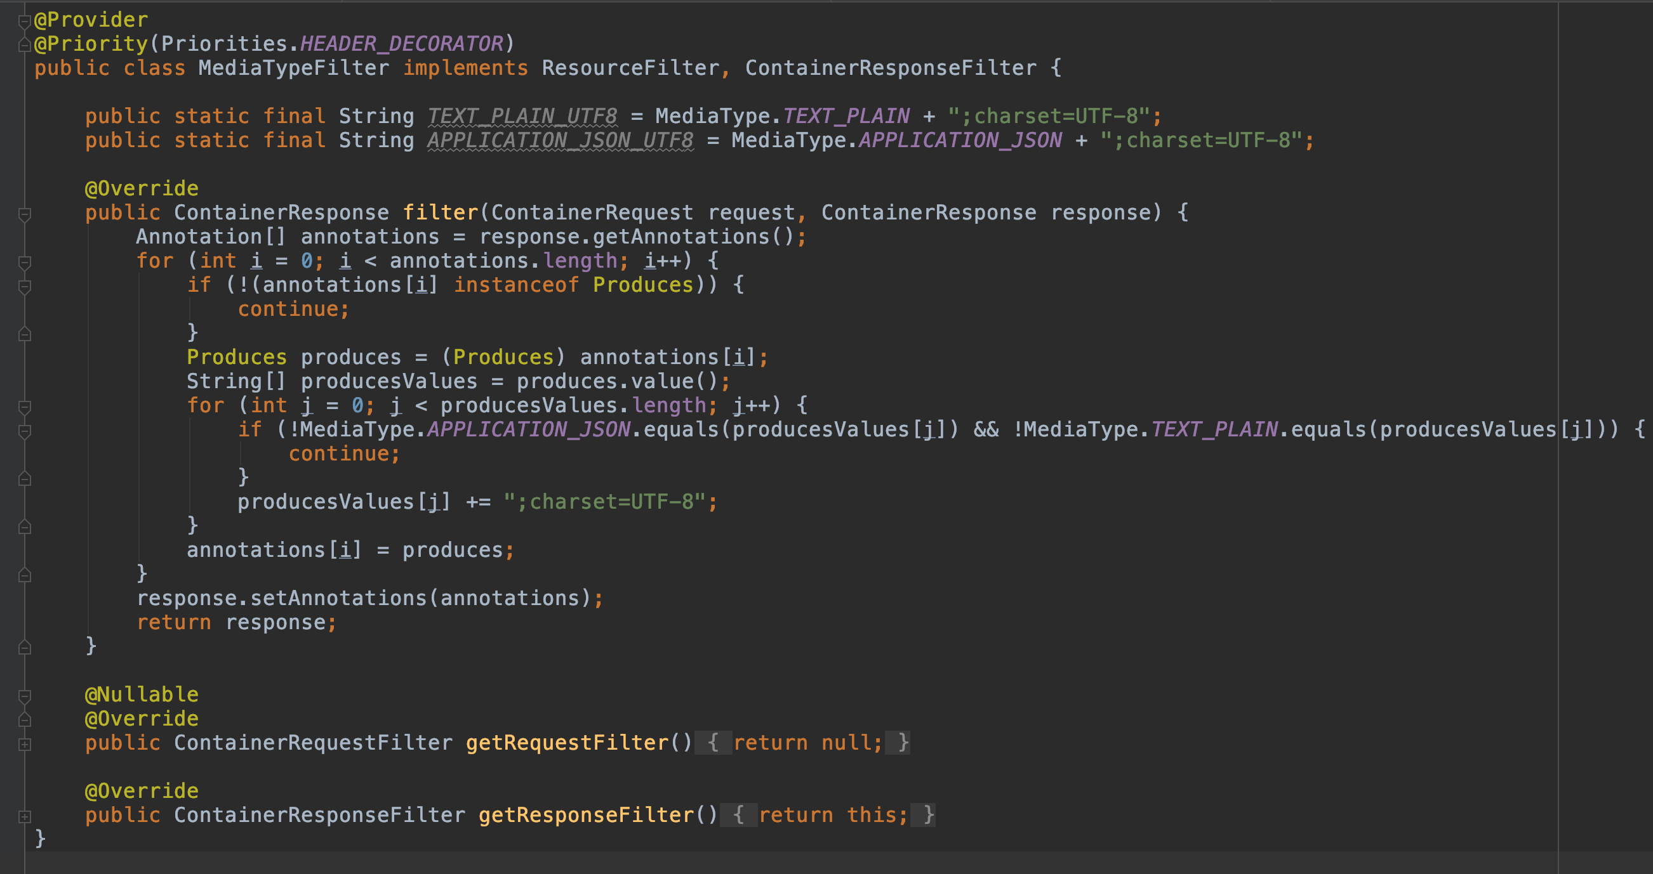Viewport: 1653px width, 874px height.
Task: Collapse the outer for-loop over annotations
Action: coord(24,263)
